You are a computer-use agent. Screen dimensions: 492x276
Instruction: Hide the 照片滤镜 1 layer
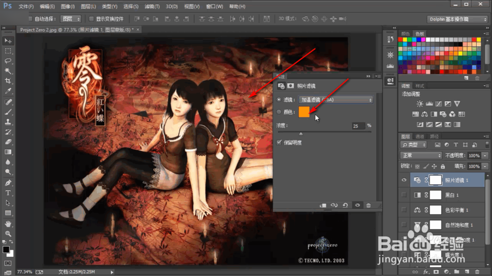(404, 180)
